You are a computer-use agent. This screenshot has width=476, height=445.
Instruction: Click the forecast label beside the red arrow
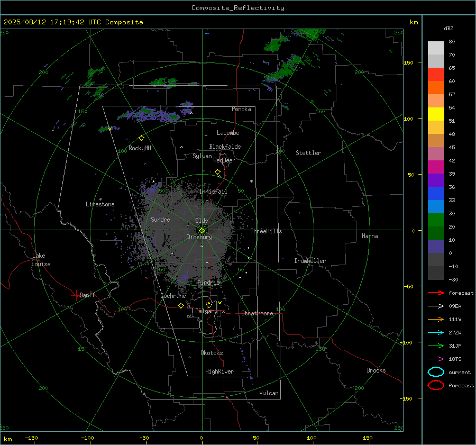coord(461,293)
